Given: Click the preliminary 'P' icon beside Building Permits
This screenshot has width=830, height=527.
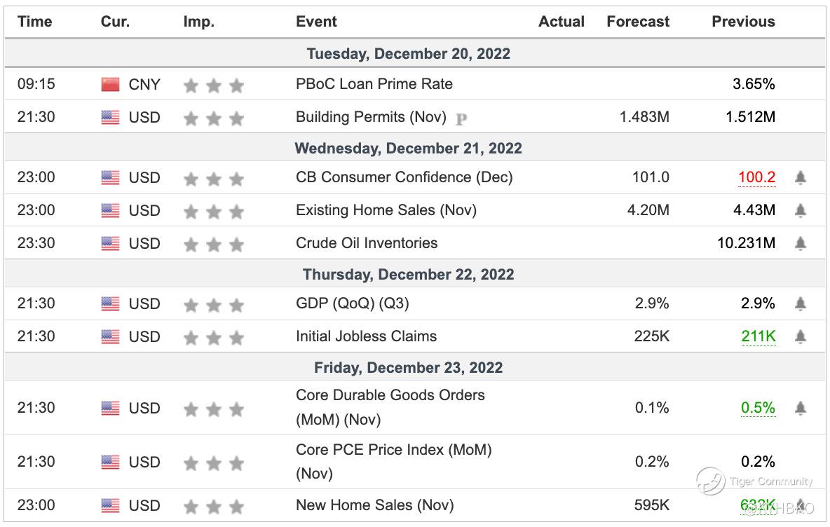Looking at the screenshot, I should pyautogui.click(x=461, y=119).
